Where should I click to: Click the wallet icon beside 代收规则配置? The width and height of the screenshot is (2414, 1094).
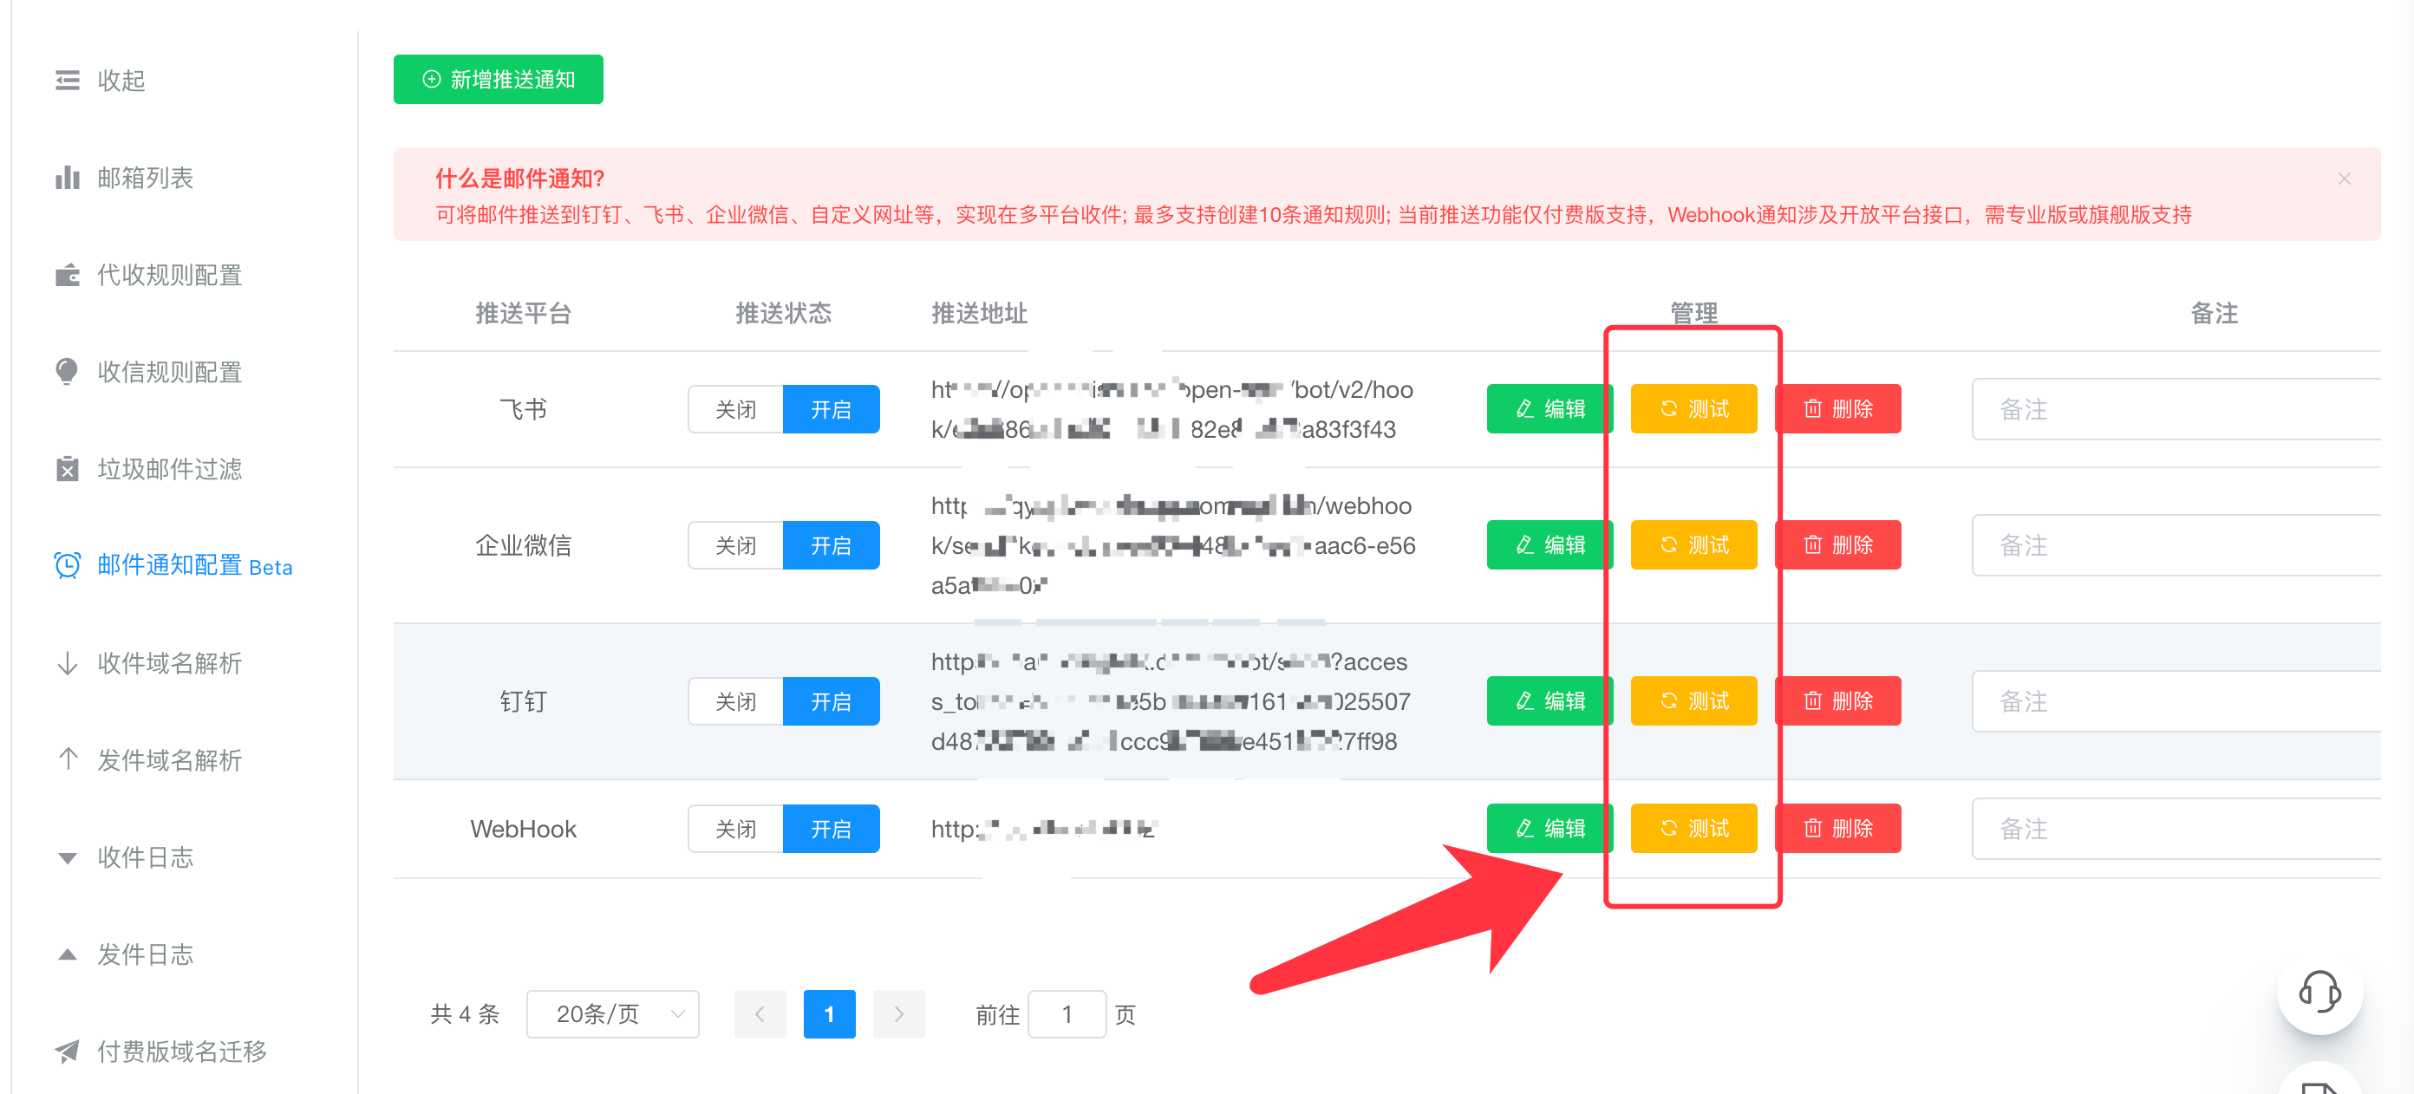click(x=68, y=276)
